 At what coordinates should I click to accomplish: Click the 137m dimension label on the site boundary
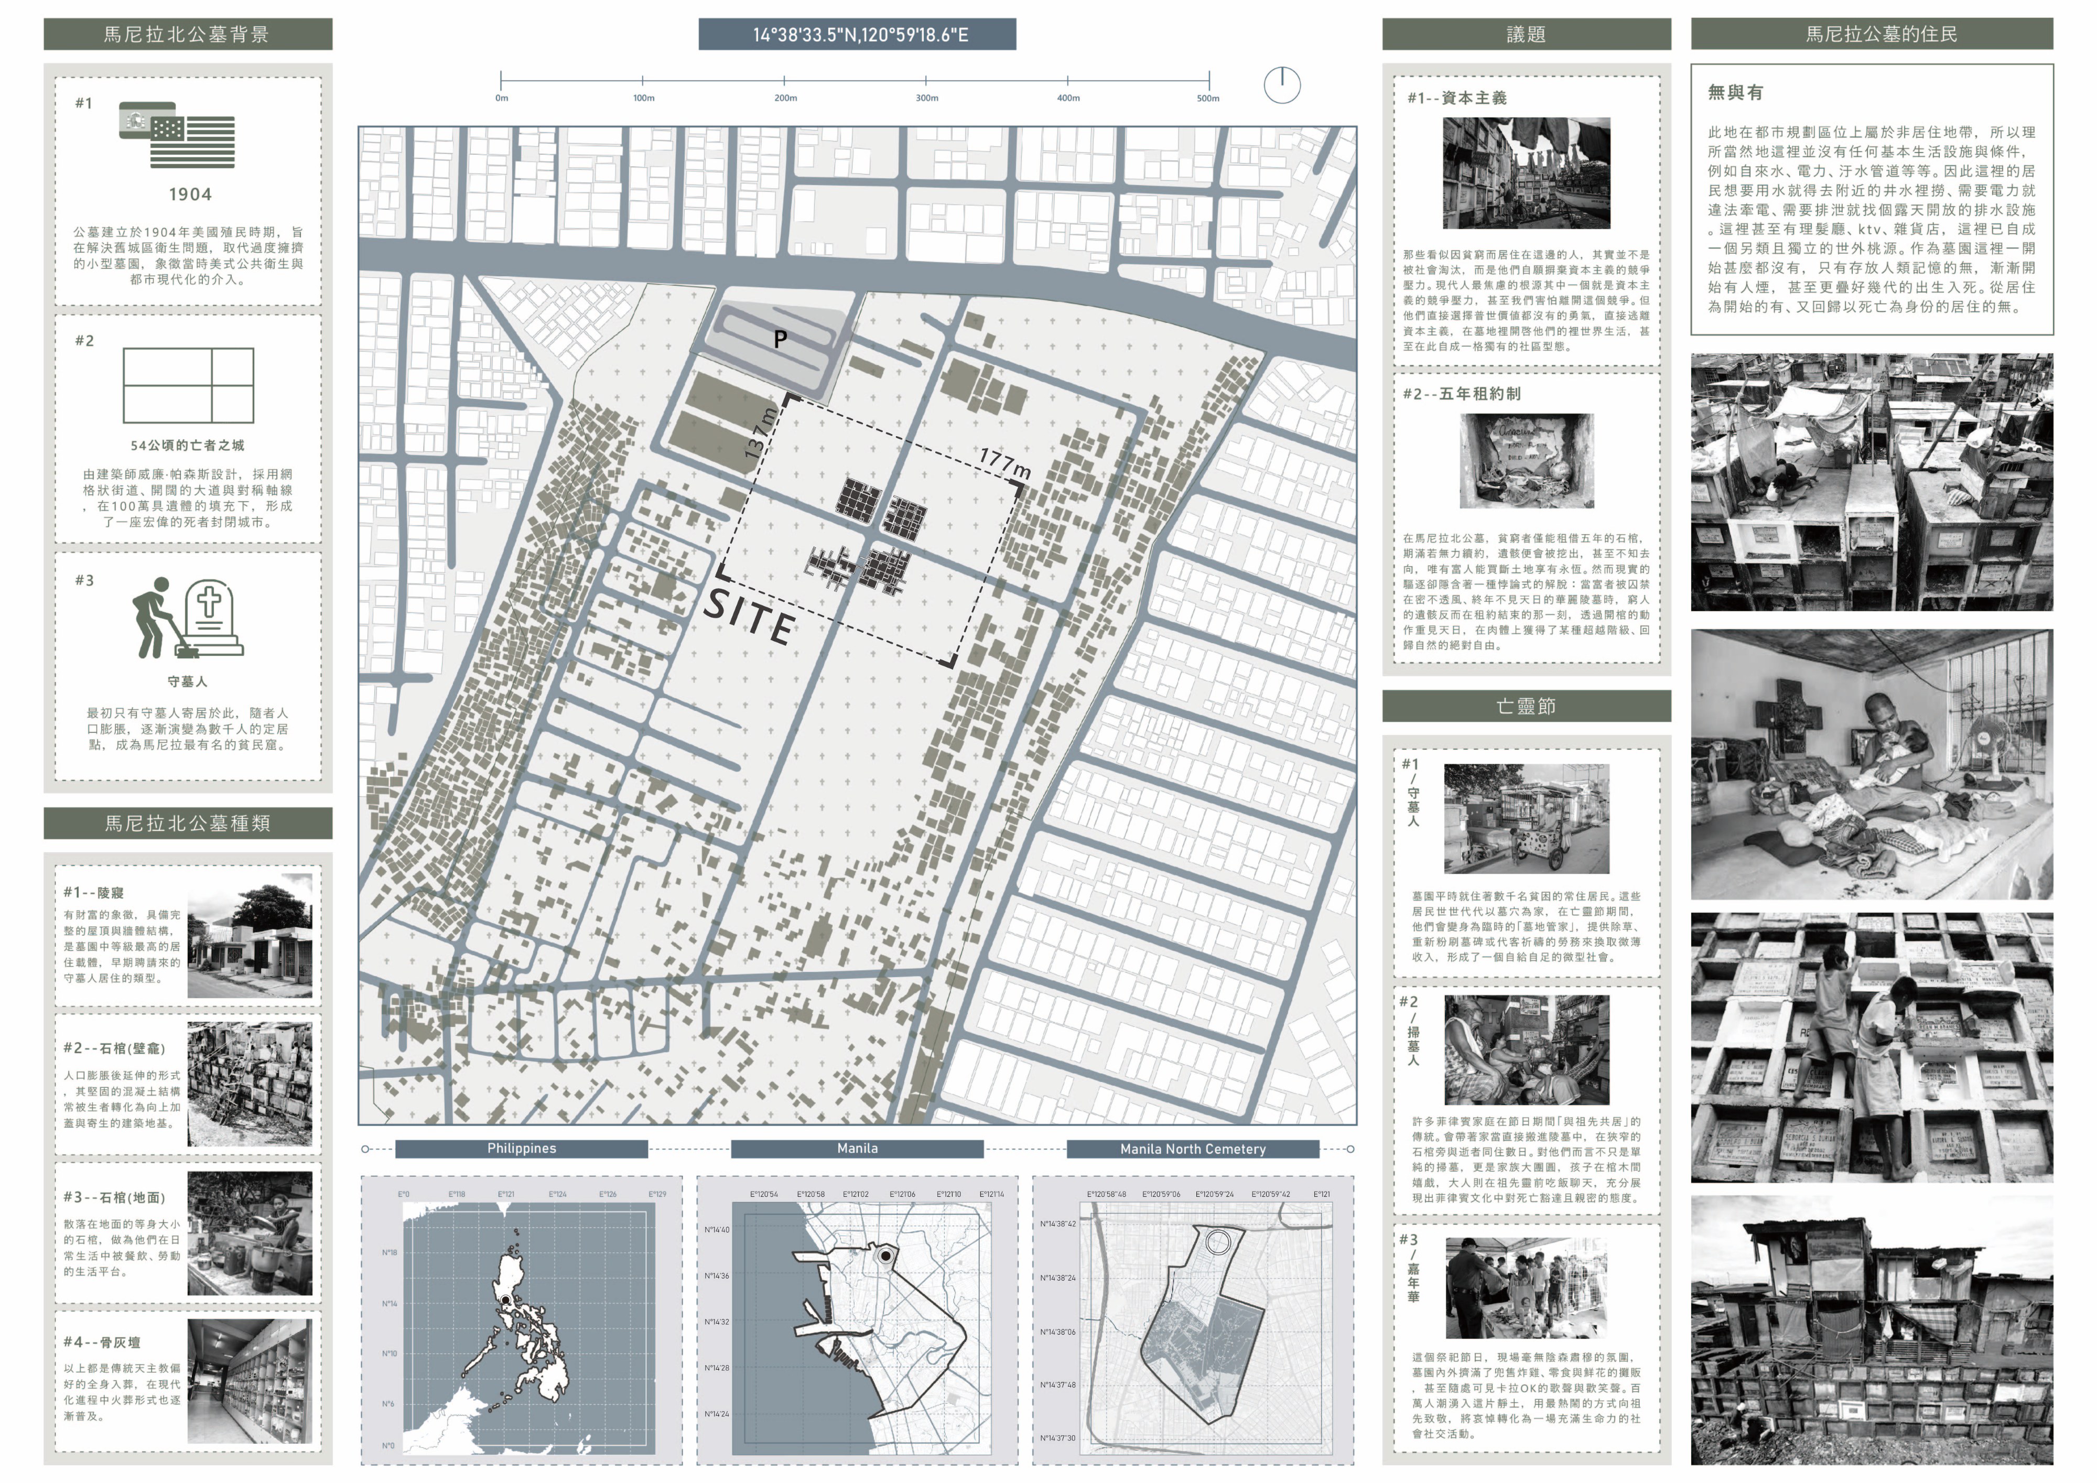point(760,433)
